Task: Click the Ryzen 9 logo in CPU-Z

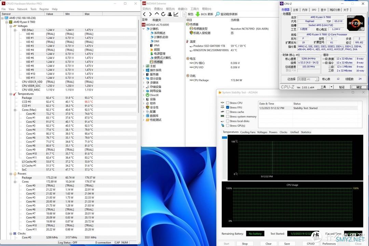Action: point(355,23)
